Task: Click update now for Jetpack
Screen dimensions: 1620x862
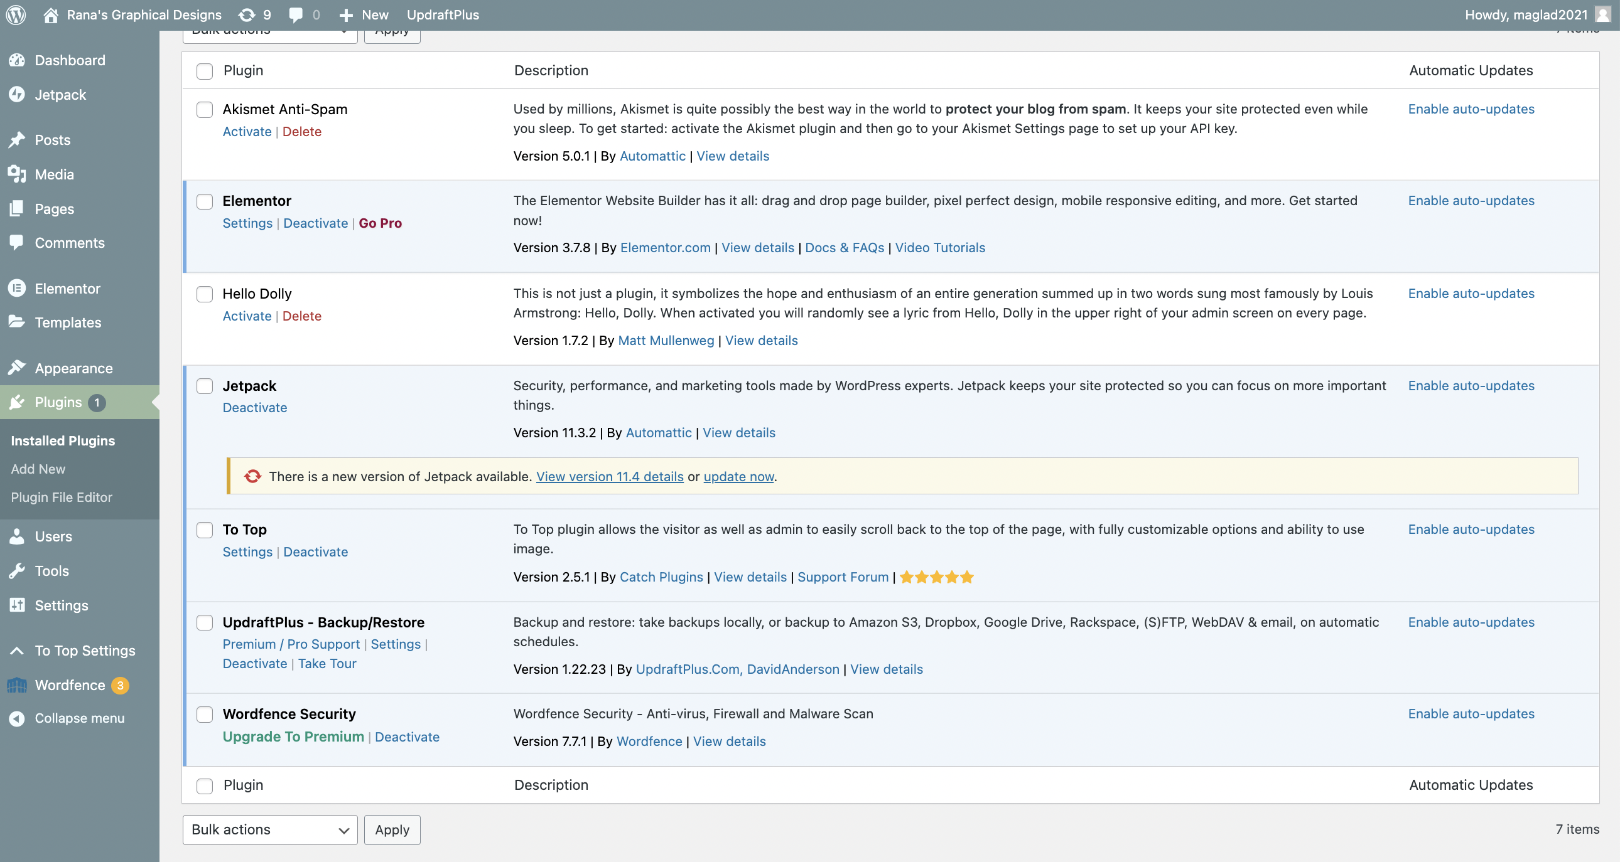Action: [738, 476]
